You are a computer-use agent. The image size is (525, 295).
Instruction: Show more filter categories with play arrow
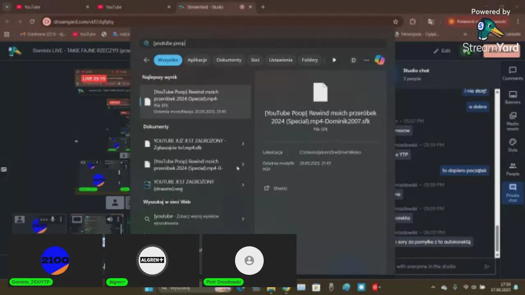[x=334, y=60]
